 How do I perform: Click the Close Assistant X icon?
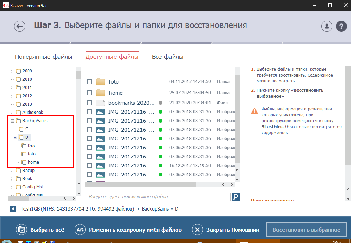pyautogui.click(x=197, y=230)
